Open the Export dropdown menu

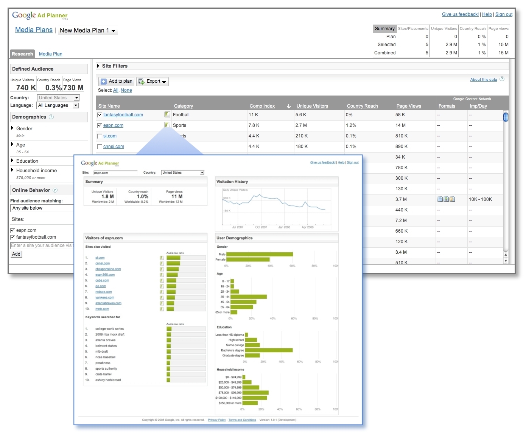point(153,82)
